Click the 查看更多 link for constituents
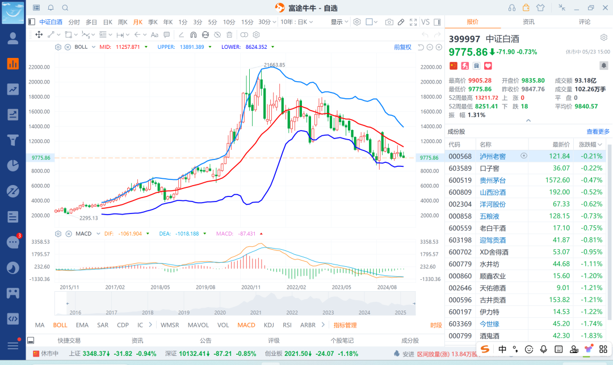The image size is (613, 365). pos(598,132)
